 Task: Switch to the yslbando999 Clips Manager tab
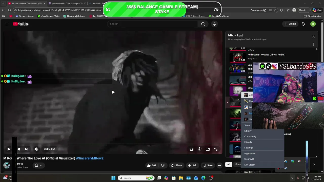[x=67, y=4]
